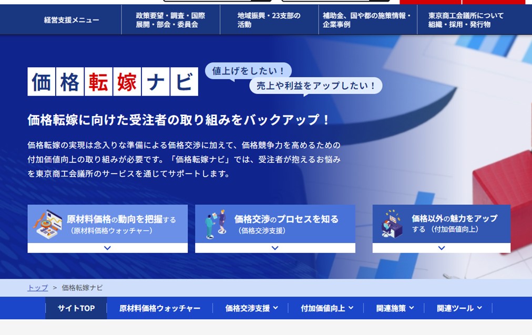Viewport: 532px width, 335px height.
Task: Select the サイトTOP tab
Action: [x=76, y=308]
